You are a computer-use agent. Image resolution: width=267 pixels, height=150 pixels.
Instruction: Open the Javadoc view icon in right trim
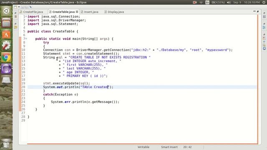click(x=264, y=42)
